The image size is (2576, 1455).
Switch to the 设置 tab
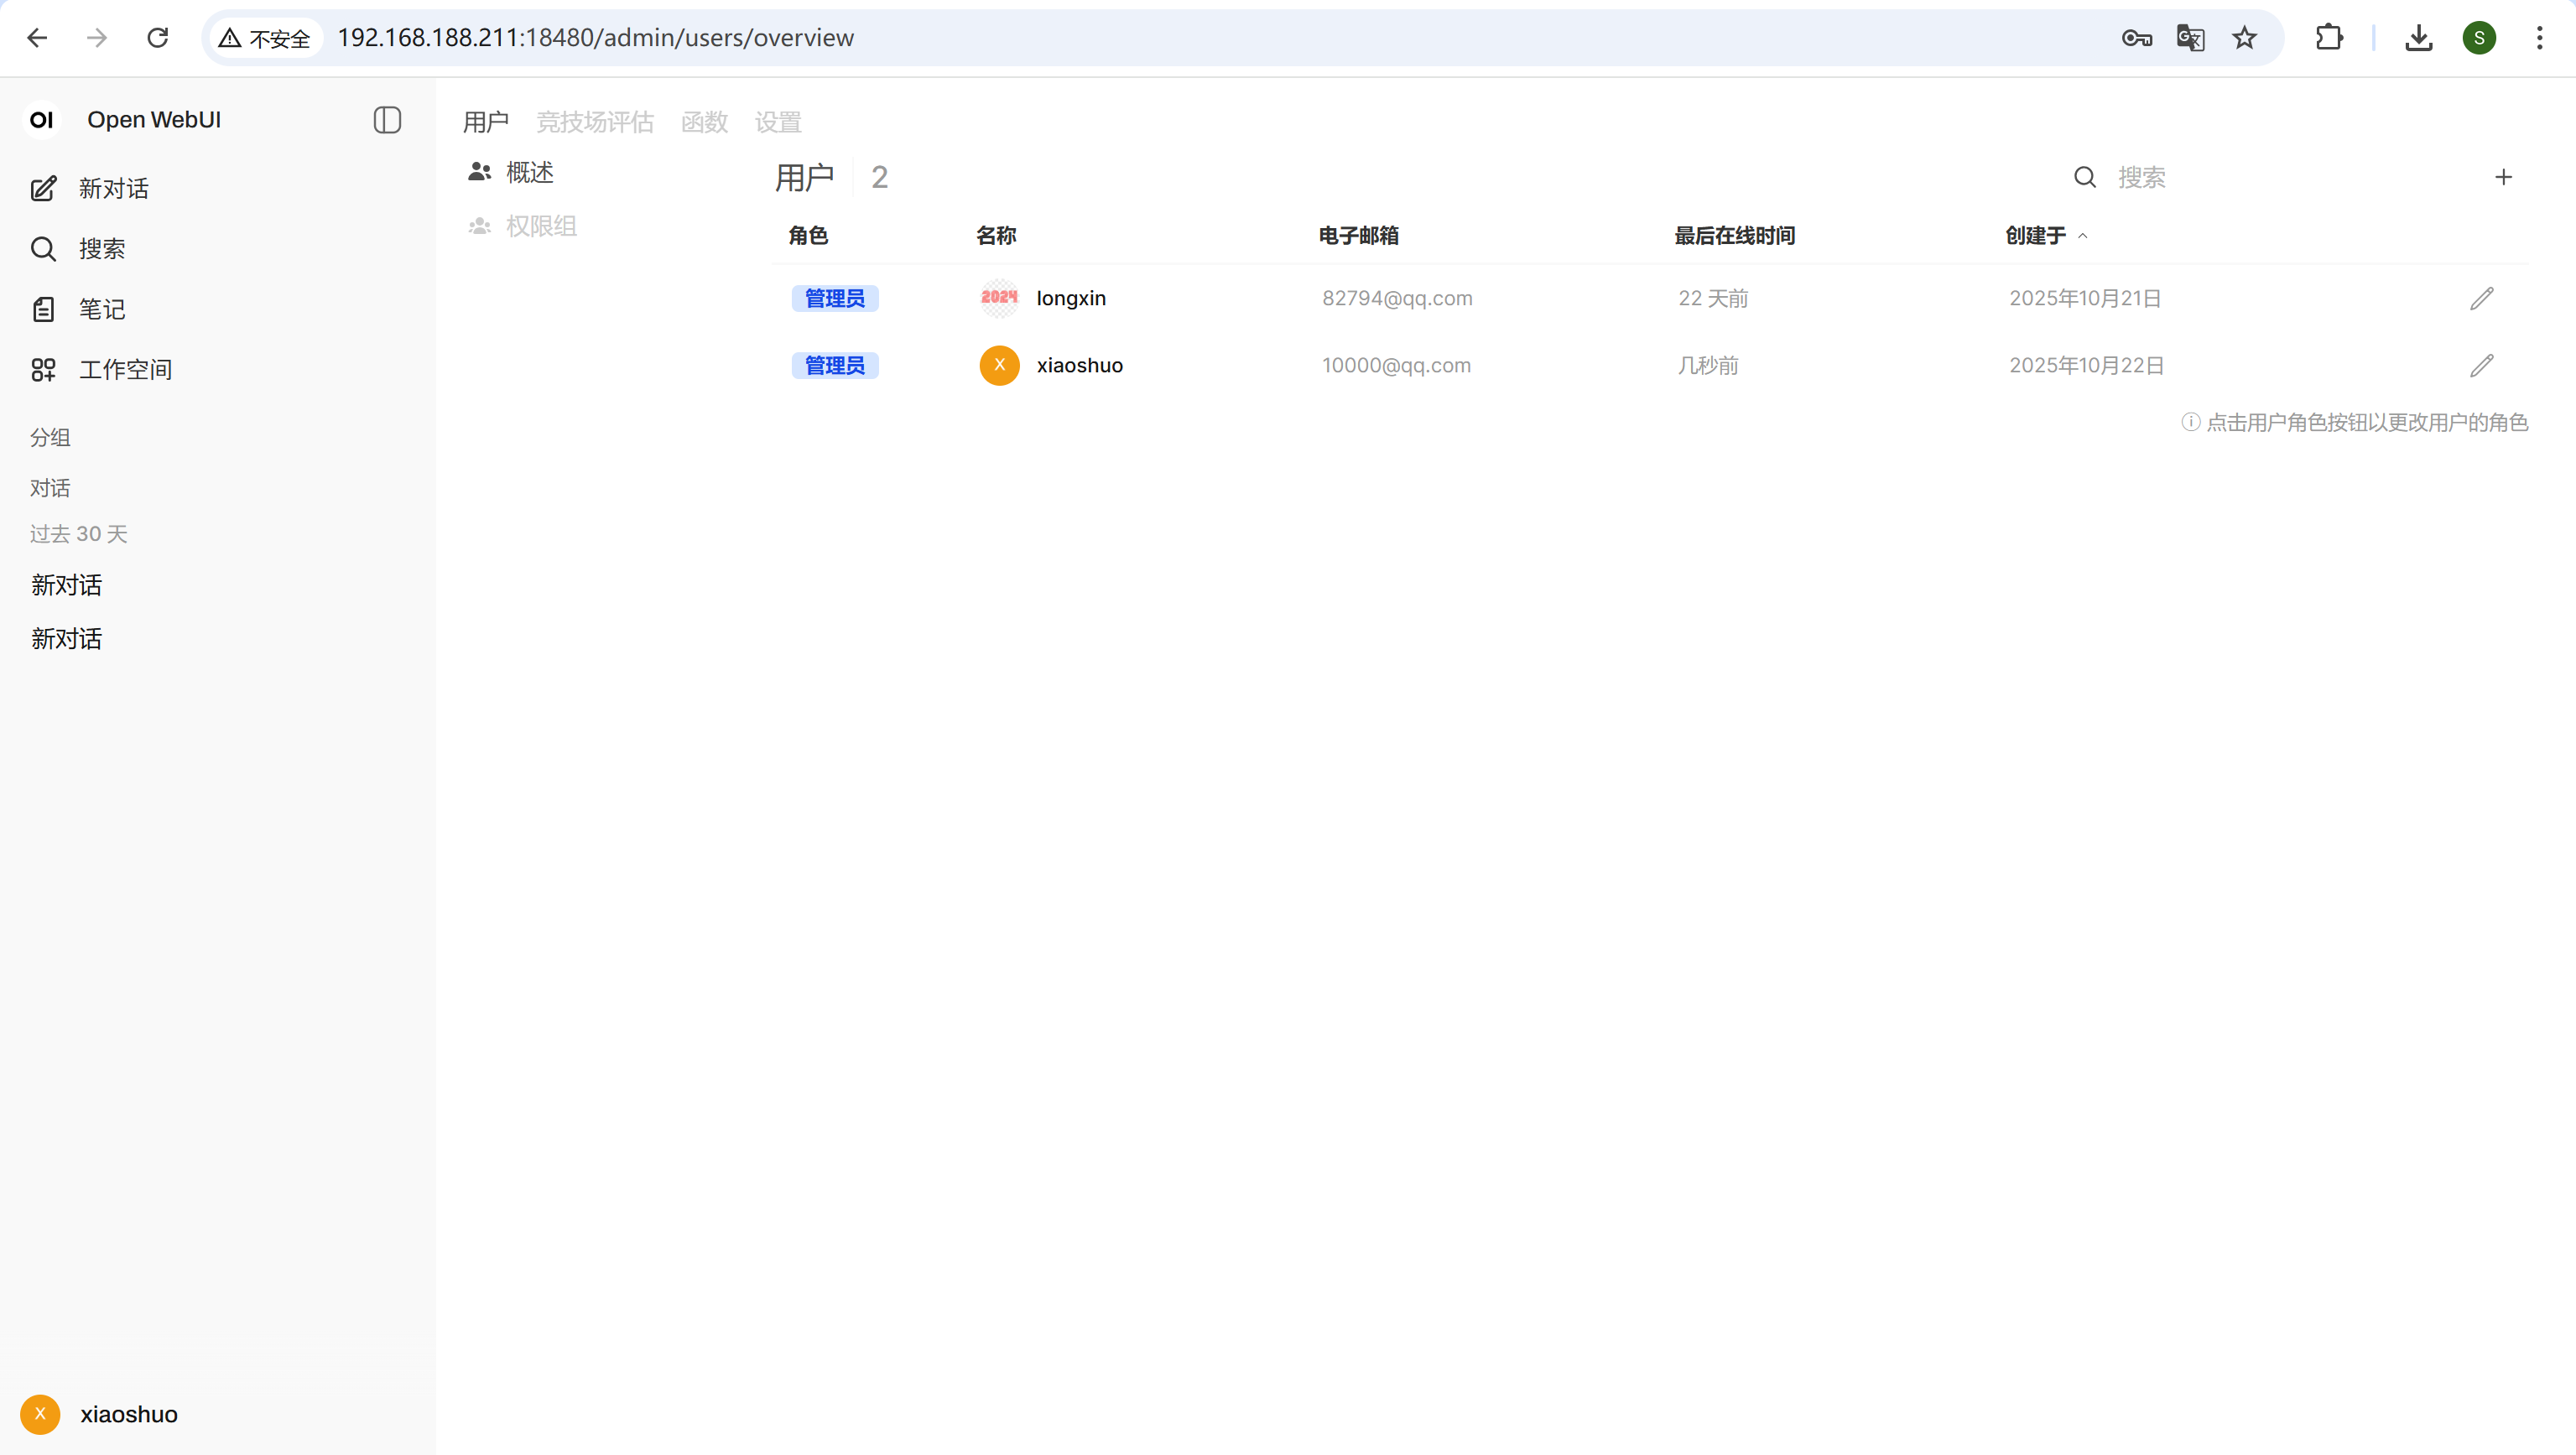pyautogui.click(x=777, y=122)
